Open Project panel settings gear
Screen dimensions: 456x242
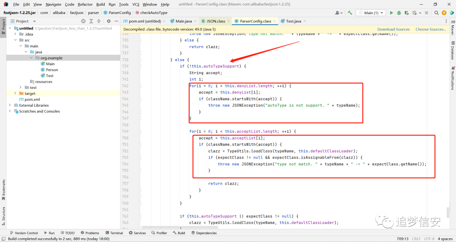(109, 21)
